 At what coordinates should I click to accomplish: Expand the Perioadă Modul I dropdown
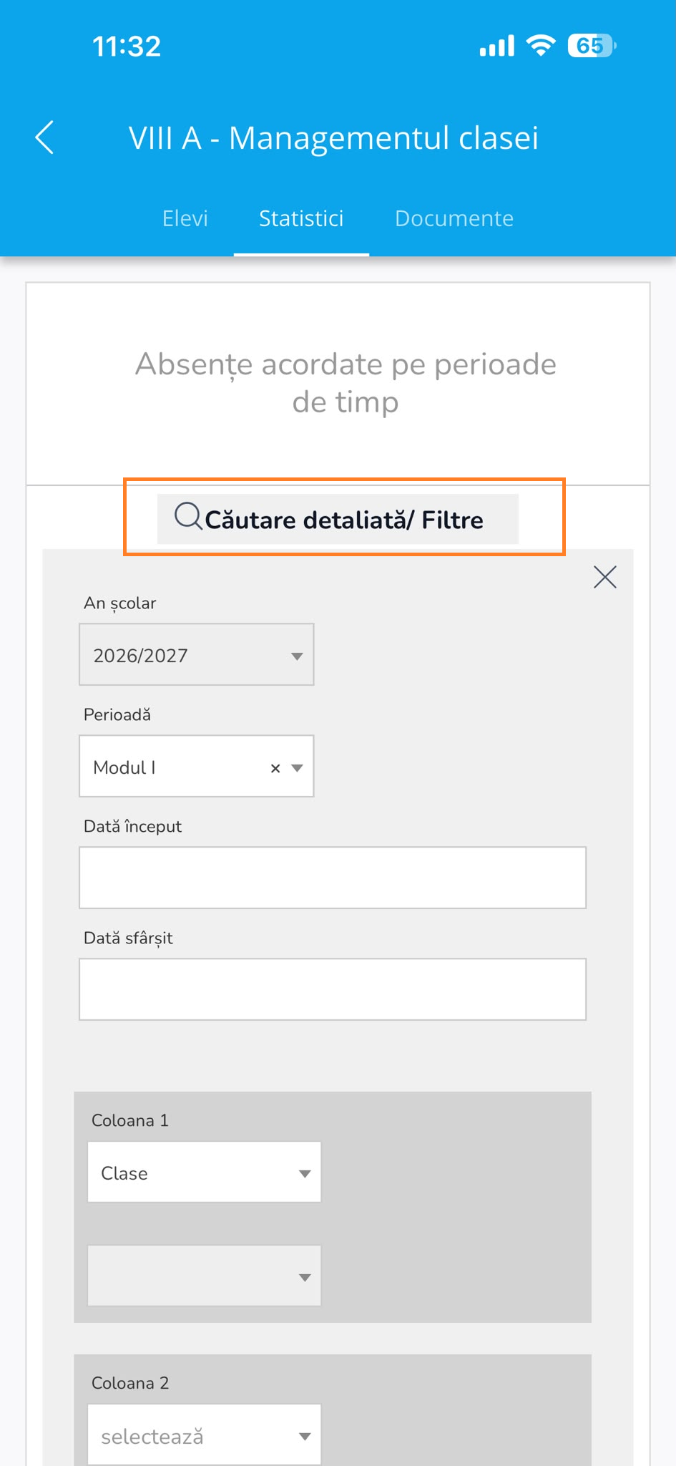(197, 767)
